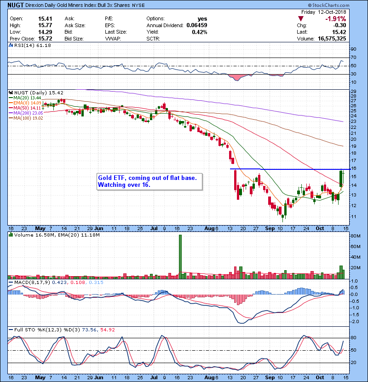The height and width of the screenshot is (382, 368).
Task: Click the High price 15.77
Action: coord(45,25)
